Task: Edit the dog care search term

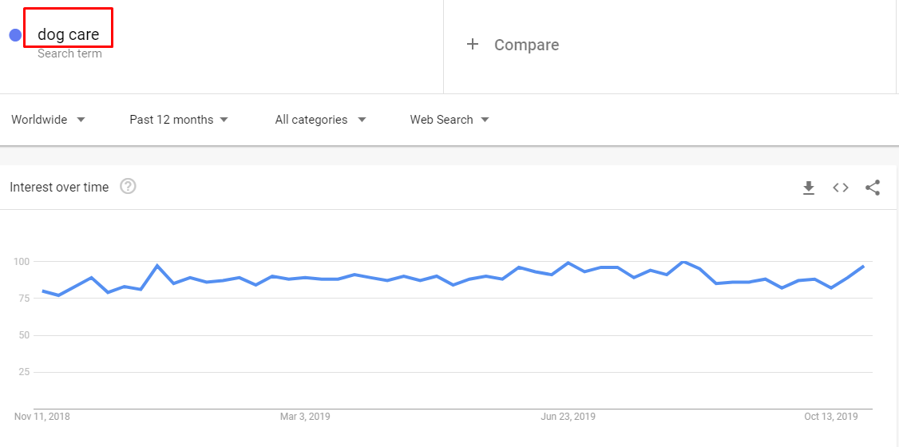Action: 68,34
